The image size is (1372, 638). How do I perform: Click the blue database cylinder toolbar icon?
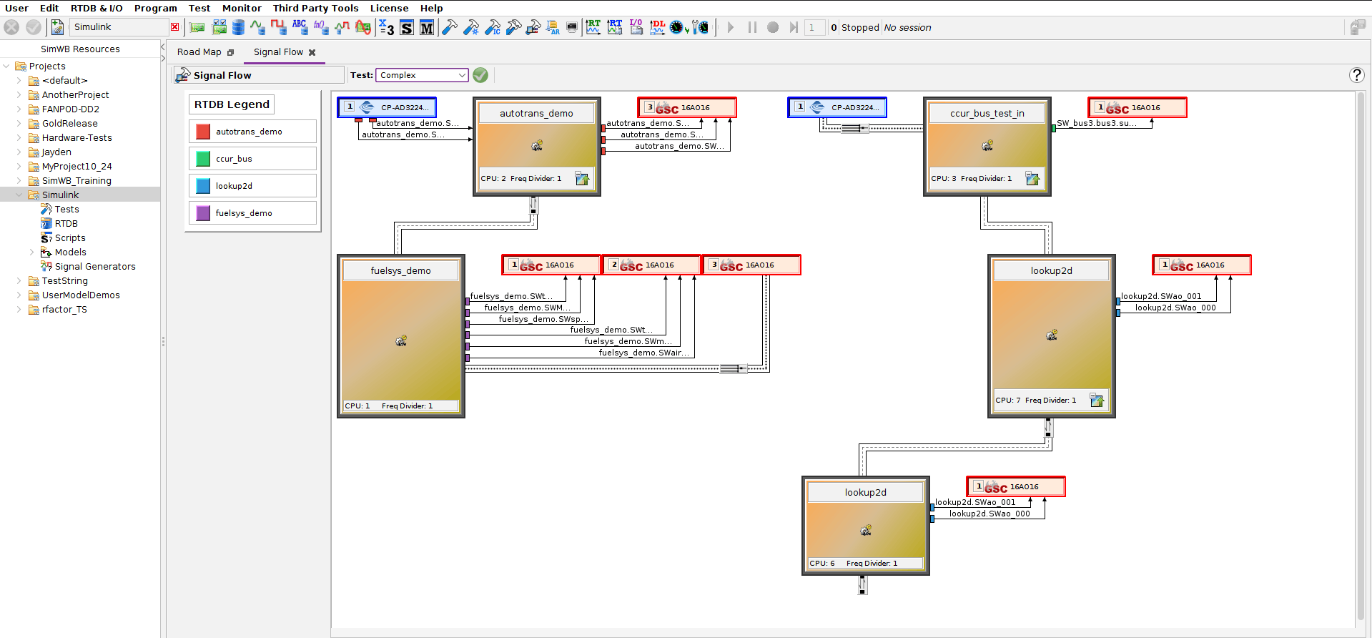238,27
